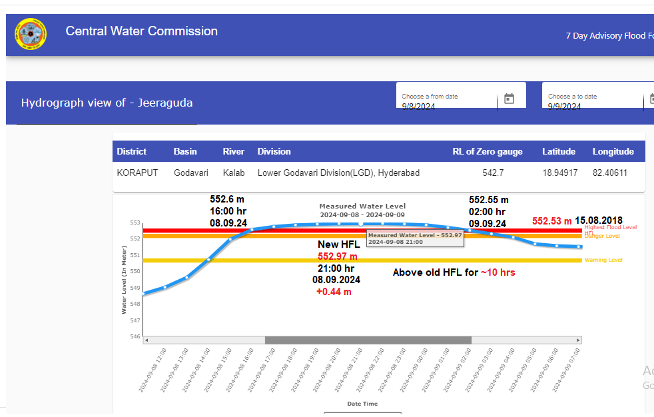Select the Latitude column header
The image size is (654, 417).
(x=558, y=151)
